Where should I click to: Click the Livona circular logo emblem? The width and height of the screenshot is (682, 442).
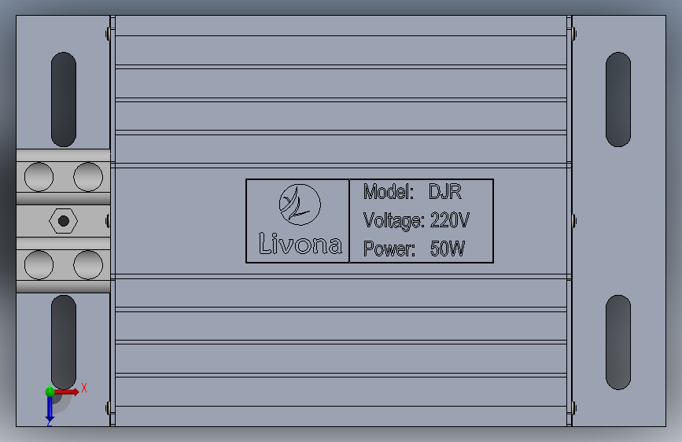pyautogui.click(x=300, y=204)
